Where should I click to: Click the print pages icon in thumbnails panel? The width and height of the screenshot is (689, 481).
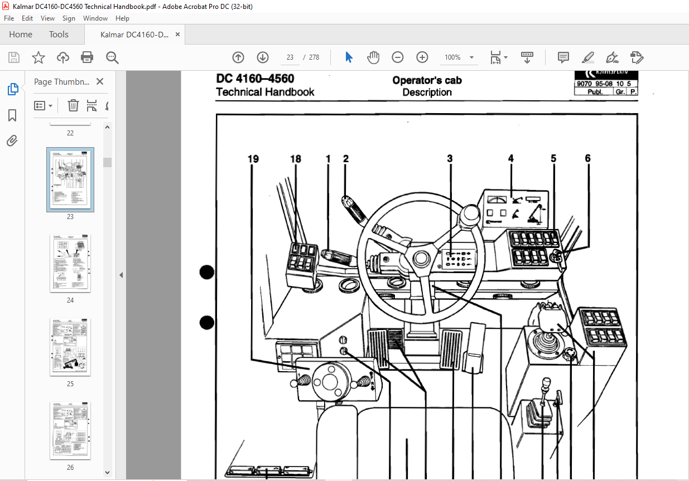92,105
